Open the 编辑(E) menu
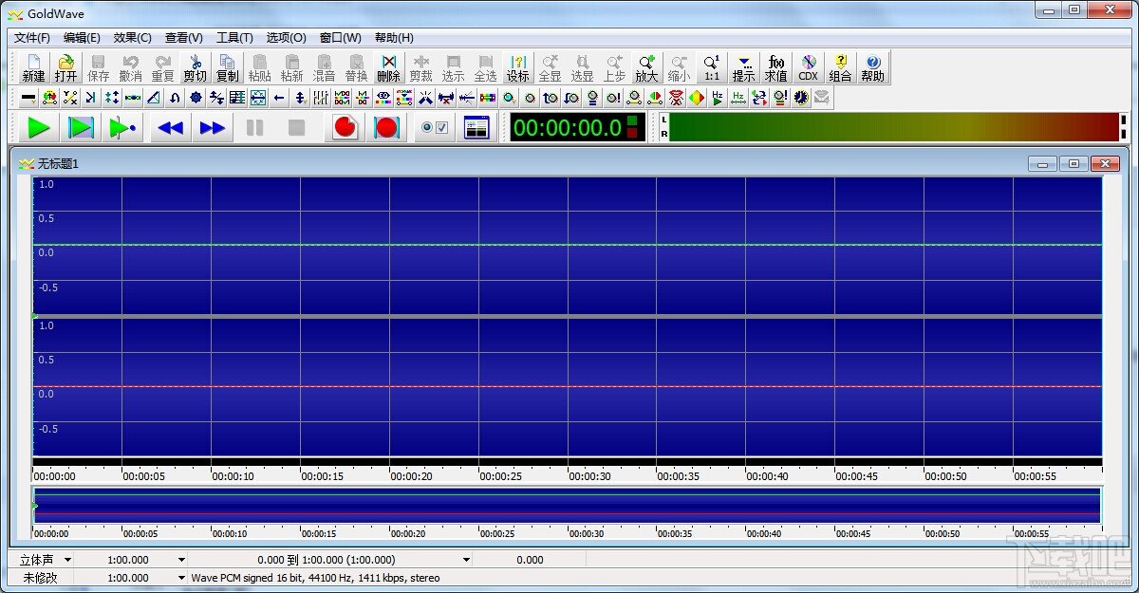This screenshot has height=593, width=1139. point(82,38)
